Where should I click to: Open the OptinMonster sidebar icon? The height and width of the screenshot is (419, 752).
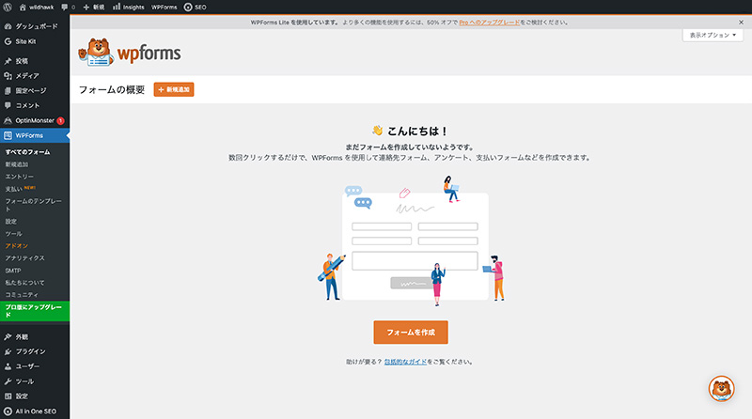click(8, 120)
